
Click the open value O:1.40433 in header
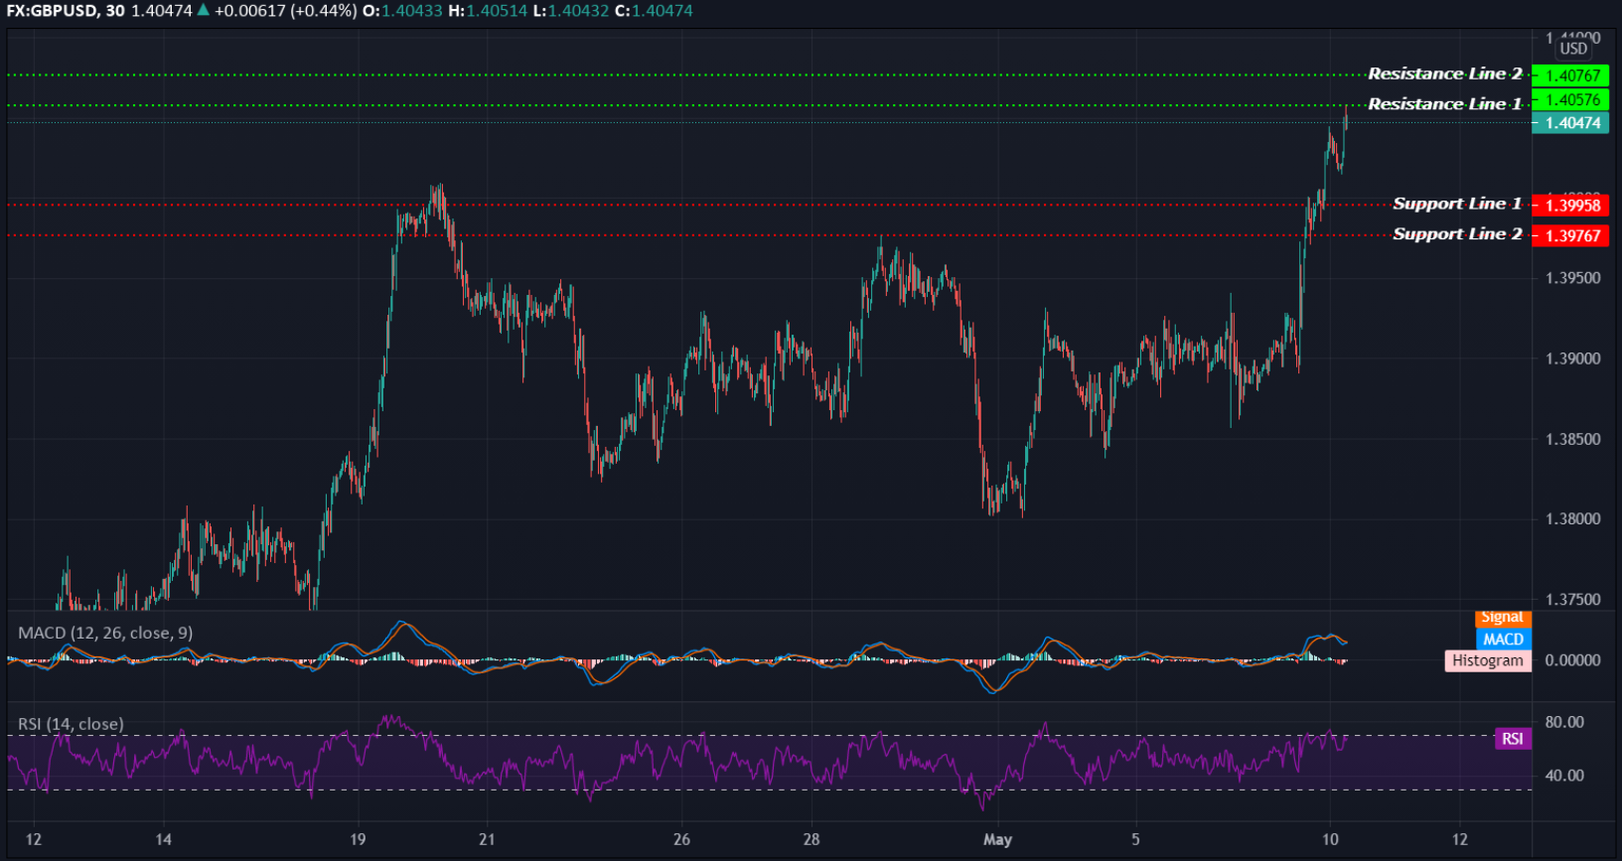403,11
